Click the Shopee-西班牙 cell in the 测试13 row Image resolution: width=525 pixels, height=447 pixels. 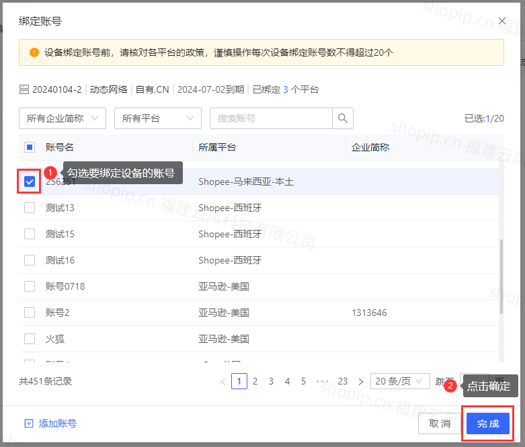pyautogui.click(x=230, y=208)
